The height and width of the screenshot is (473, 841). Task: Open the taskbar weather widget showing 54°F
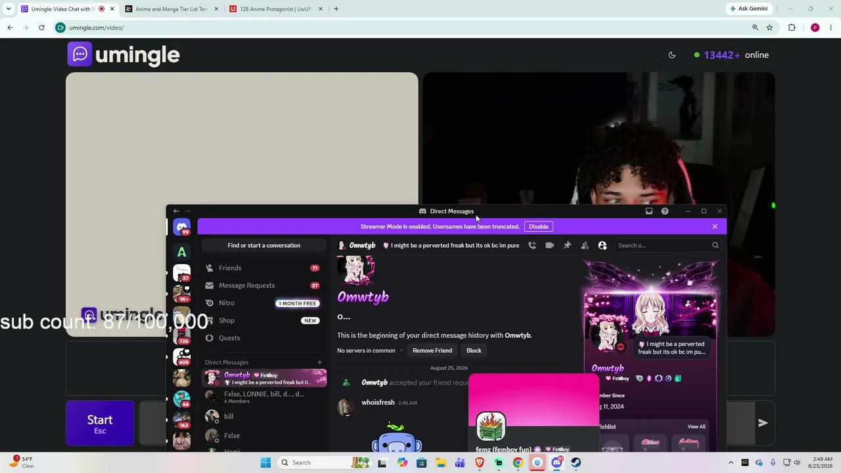tap(21, 462)
